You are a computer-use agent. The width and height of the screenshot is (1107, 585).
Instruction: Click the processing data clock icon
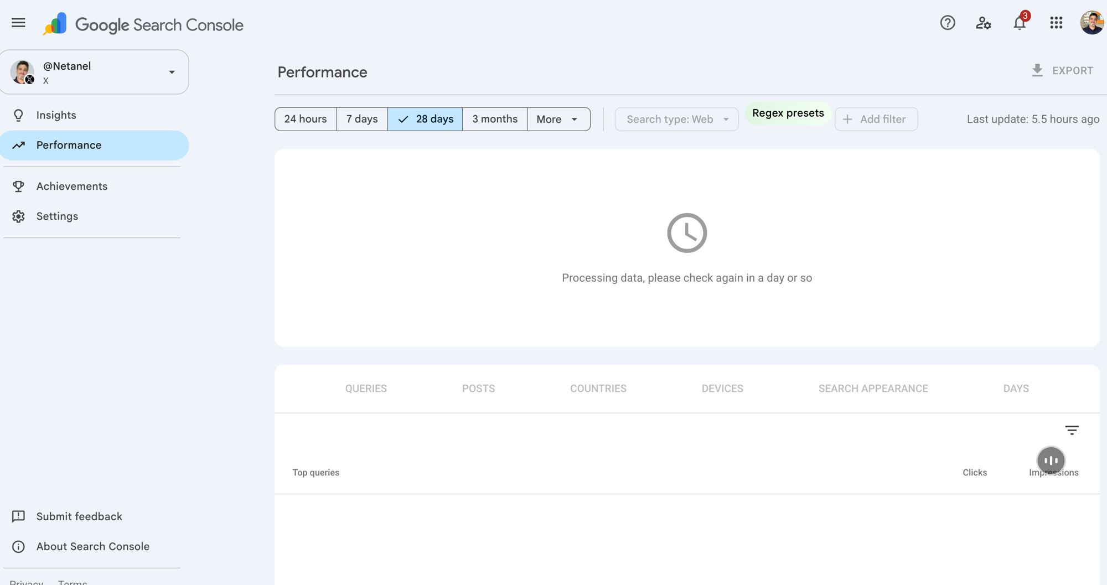687,233
